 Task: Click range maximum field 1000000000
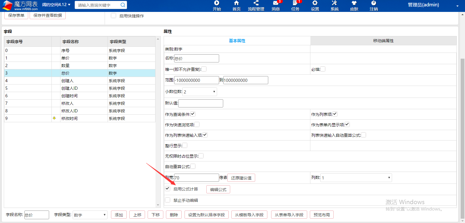click(246, 80)
